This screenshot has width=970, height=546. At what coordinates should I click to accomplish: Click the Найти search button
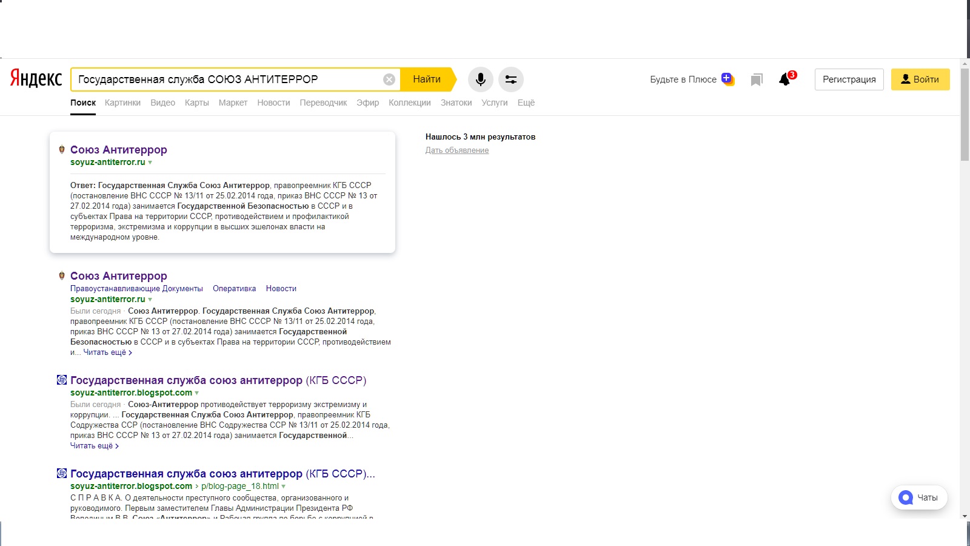tap(427, 79)
